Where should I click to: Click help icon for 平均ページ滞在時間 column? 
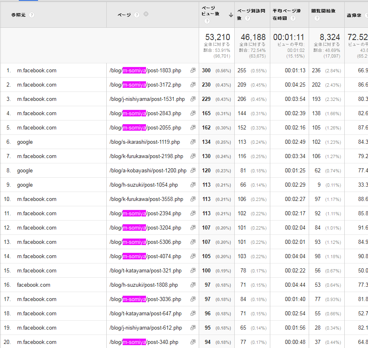pyautogui.click(x=293, y=18)
